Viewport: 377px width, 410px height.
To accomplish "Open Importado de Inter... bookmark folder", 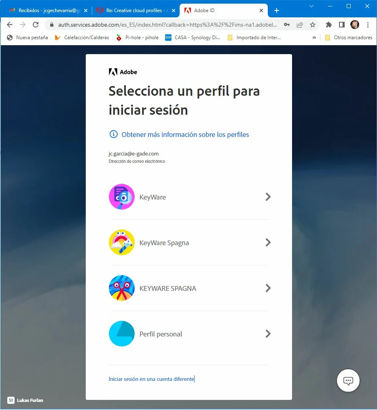I will [254, 38].
